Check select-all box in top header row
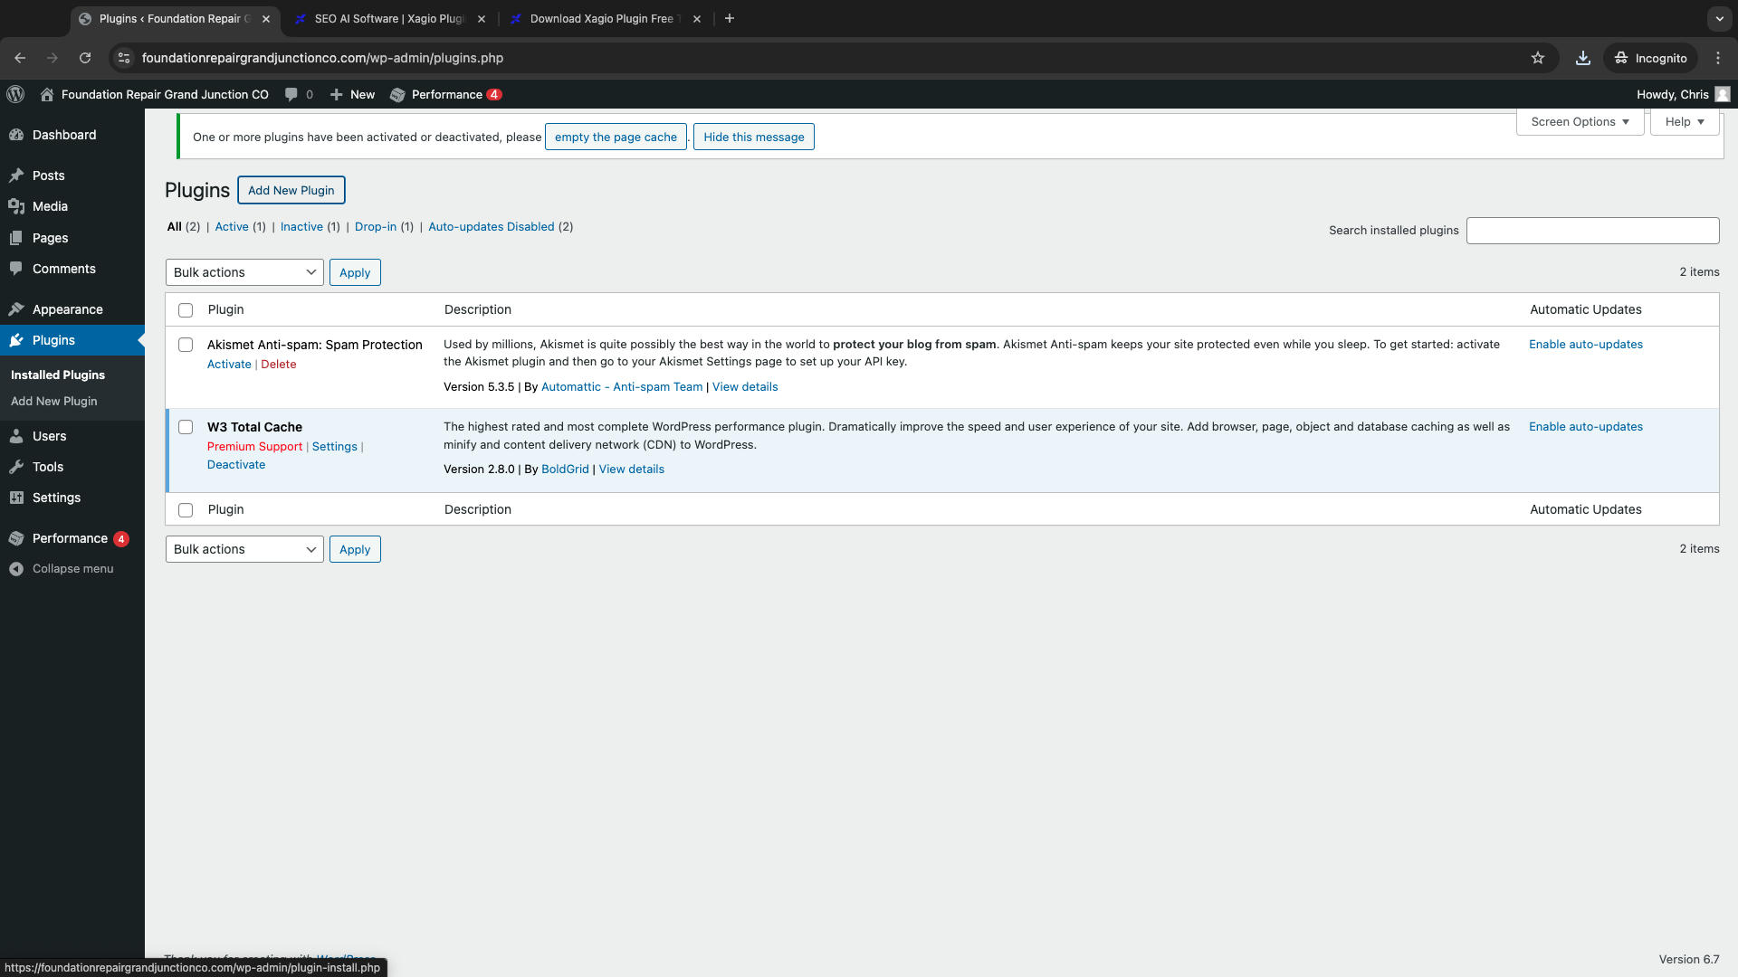The image size is (1738, 977). pyautogui.click(x=186, y=310)
